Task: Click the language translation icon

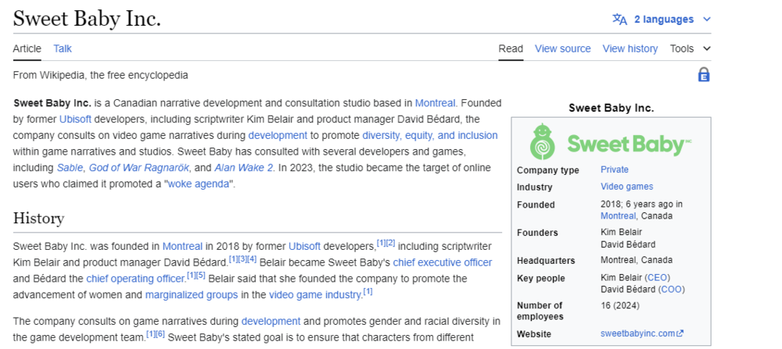Action: (x=619, y=19)
